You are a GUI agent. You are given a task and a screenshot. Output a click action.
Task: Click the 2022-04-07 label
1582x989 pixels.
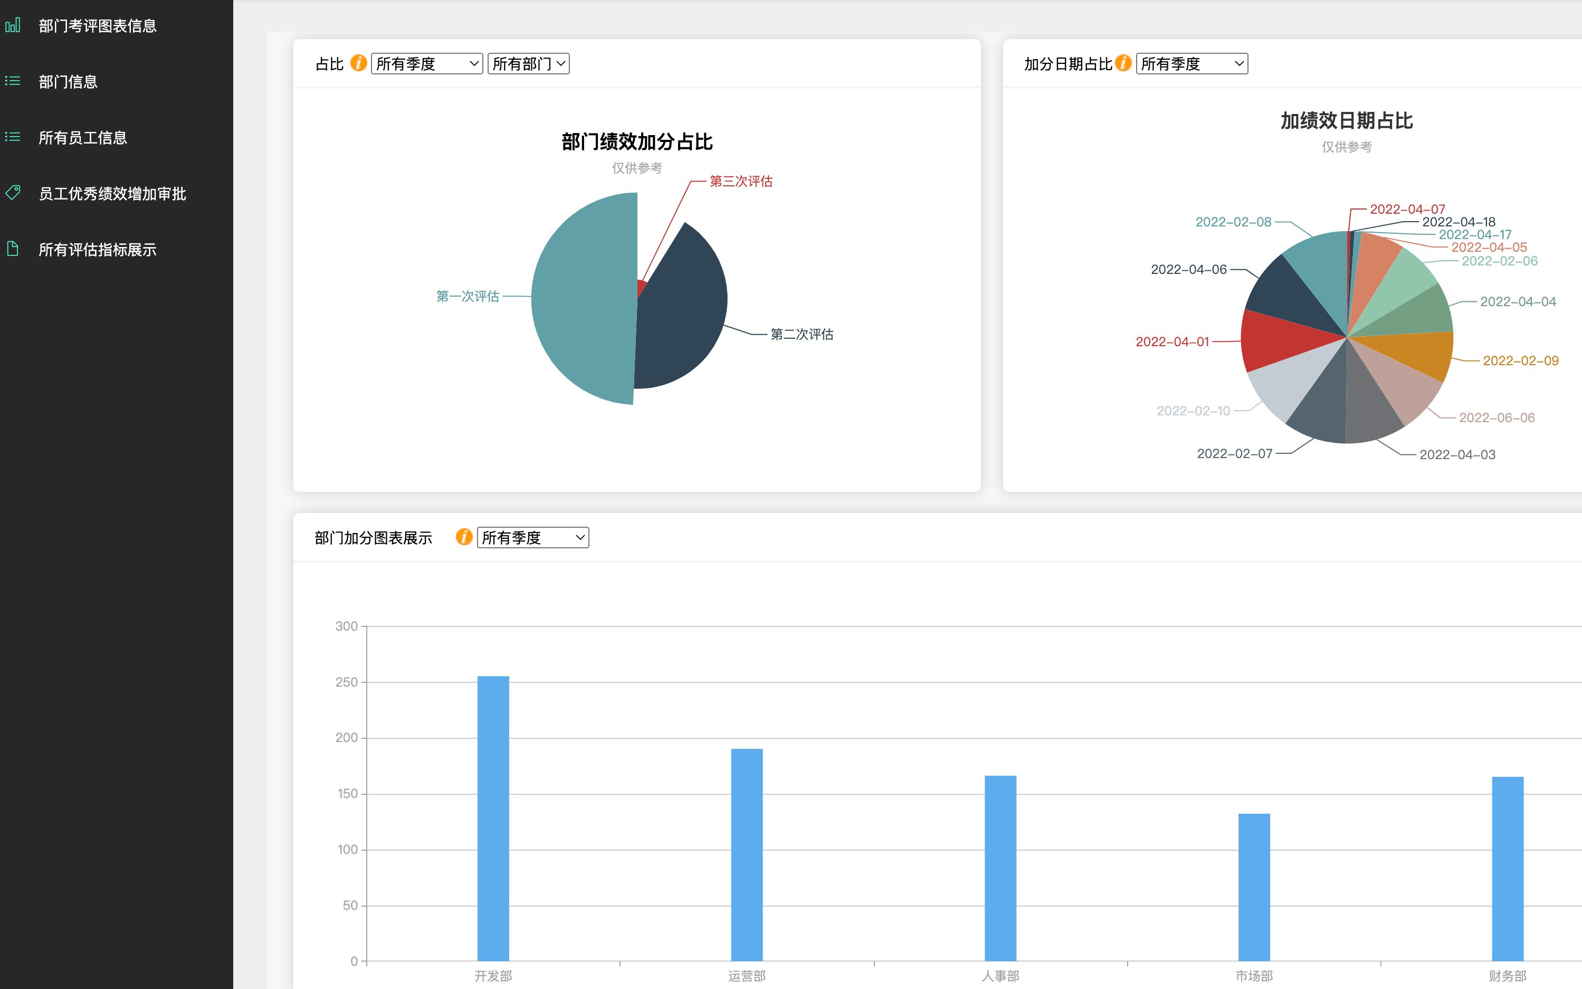(x=1407, y=210)
